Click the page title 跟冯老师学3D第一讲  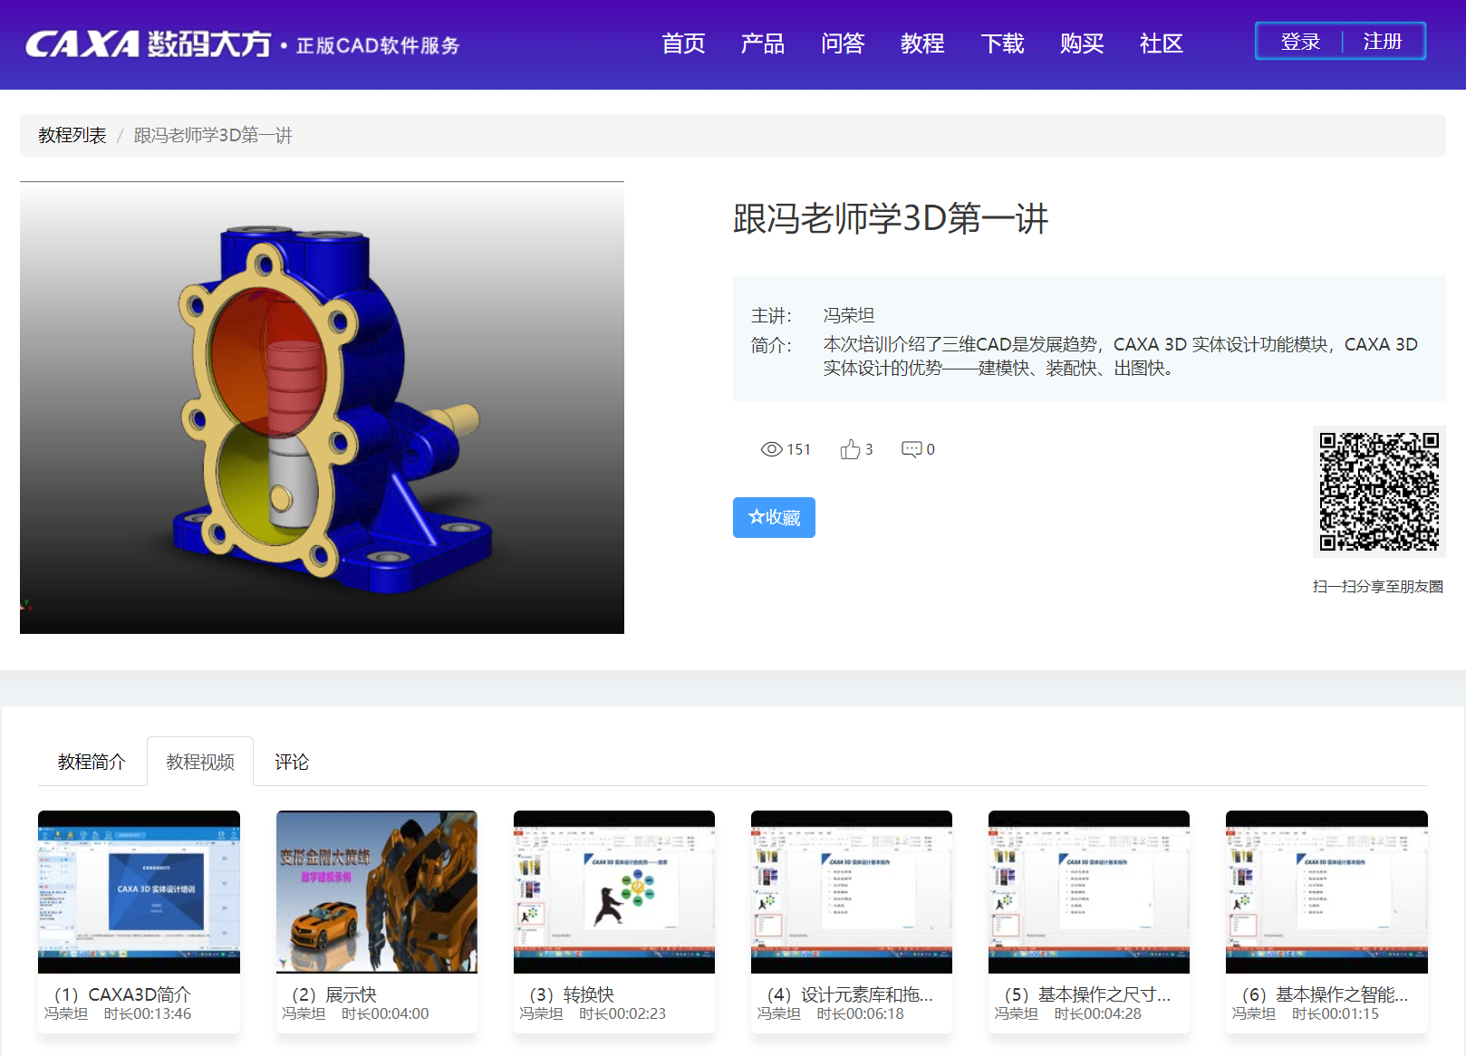[x=891, y=218]
